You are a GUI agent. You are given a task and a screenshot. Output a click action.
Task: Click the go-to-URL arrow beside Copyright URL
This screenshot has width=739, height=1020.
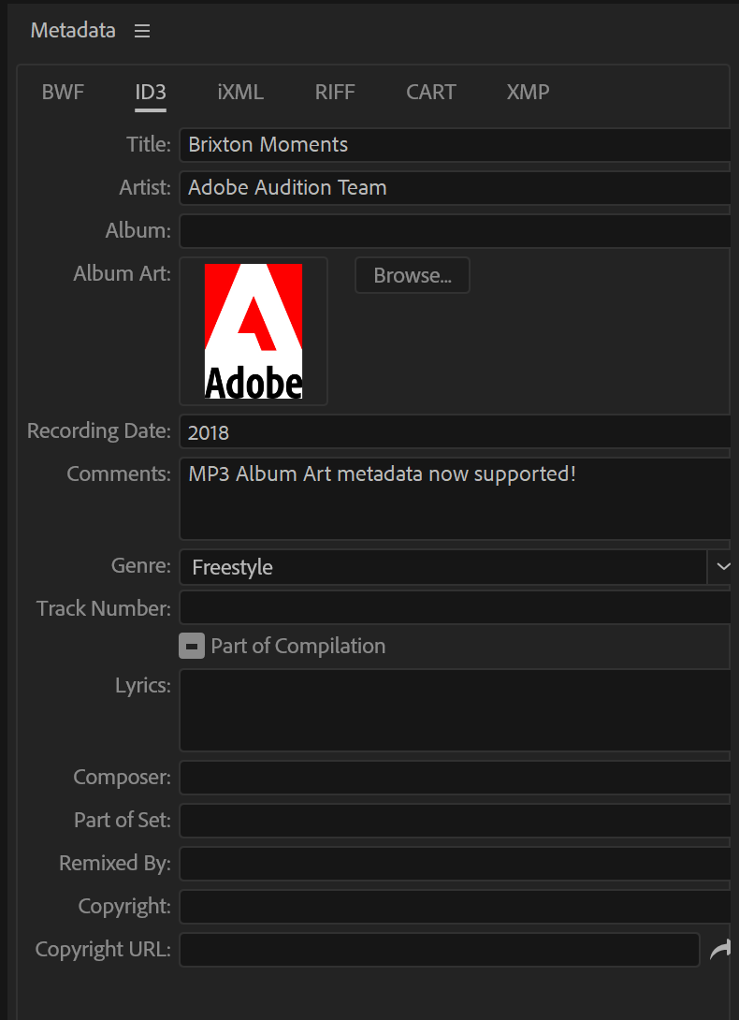(x=720, y=949)
